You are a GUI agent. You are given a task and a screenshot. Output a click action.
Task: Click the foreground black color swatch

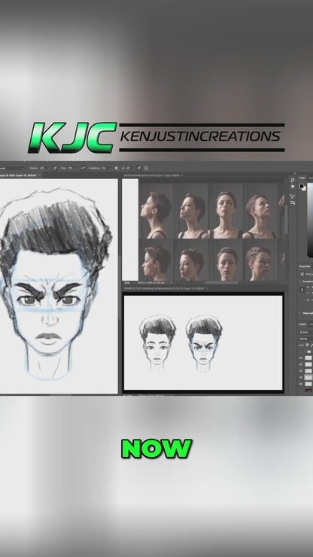pyautogui.click(x=301, y=186)
